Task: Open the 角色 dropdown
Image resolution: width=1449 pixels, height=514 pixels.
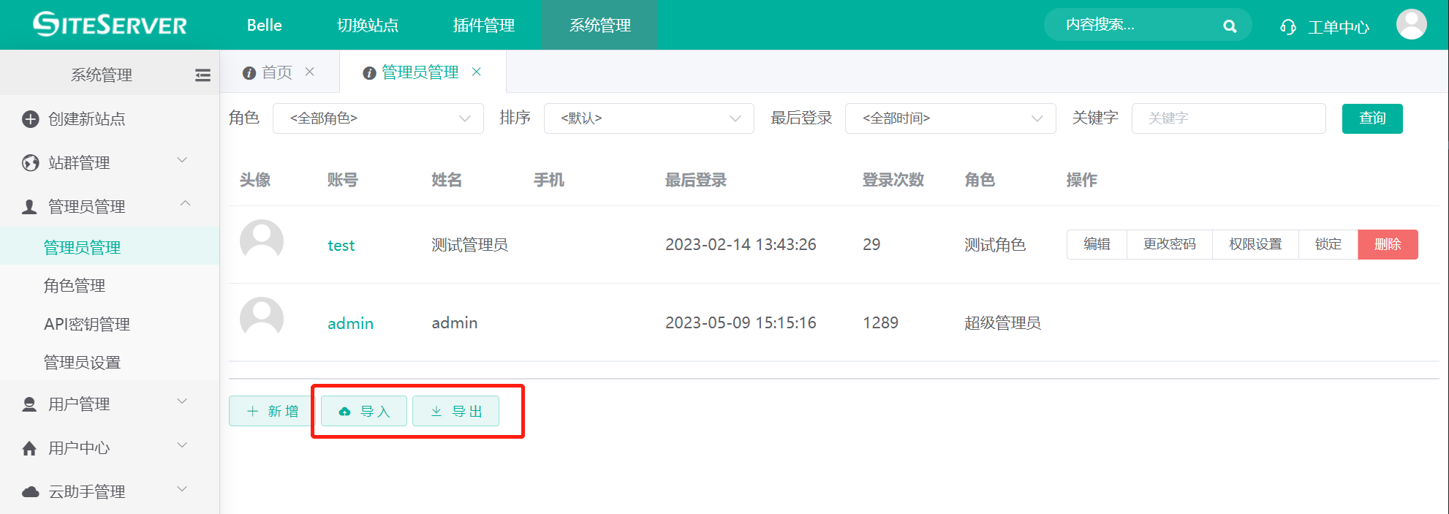Action: [x=378, y=118]
